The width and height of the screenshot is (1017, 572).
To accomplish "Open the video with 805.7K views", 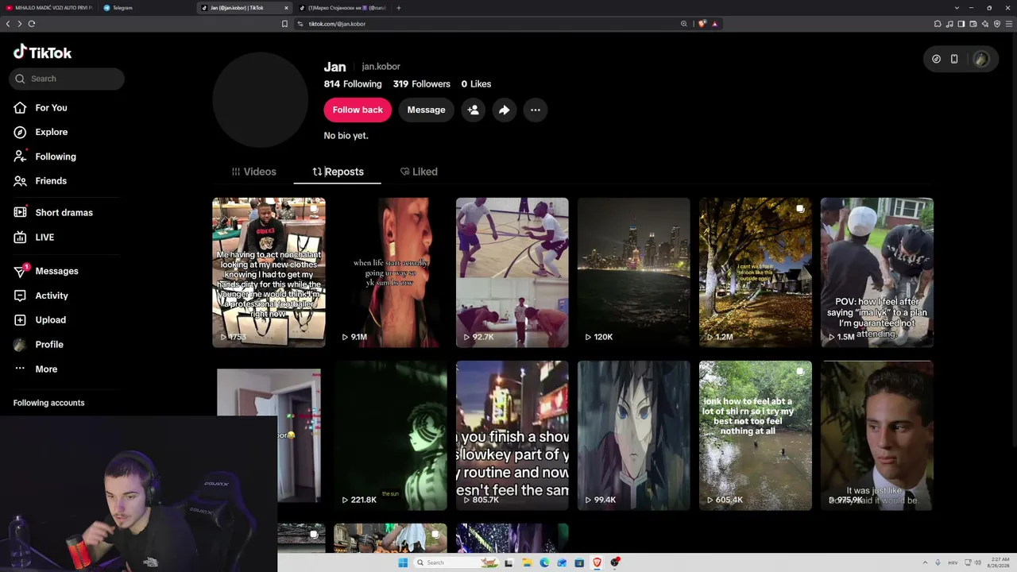I will (x=512, y=435).
